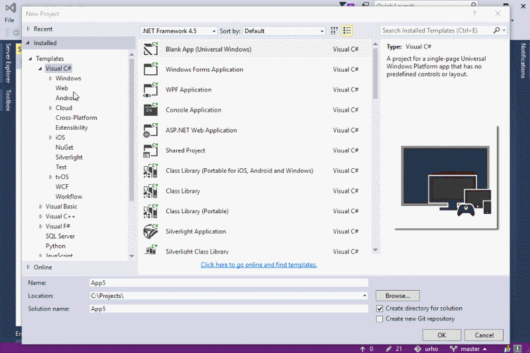Expand the Visual Basic node arrow
Screen dimensions: 530x353
(41, 207)
